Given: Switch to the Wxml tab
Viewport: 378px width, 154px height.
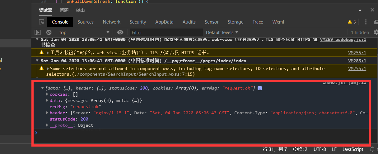Looking at the screenshot, I should tap(278, 22).
